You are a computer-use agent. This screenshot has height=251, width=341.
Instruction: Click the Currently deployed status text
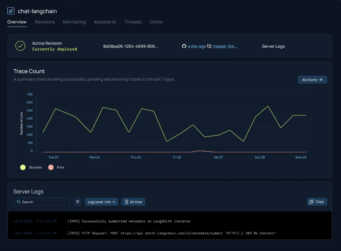tap(54, 49)
